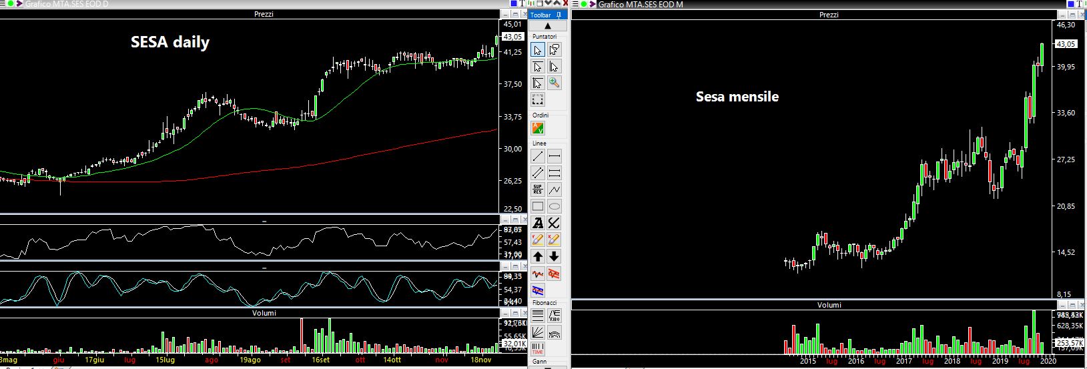Click the Gann section label
The image size is (1087, 369).
(539, 361)
